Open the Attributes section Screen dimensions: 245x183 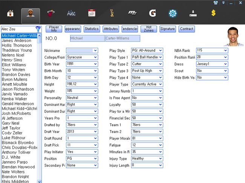point(110,29)
